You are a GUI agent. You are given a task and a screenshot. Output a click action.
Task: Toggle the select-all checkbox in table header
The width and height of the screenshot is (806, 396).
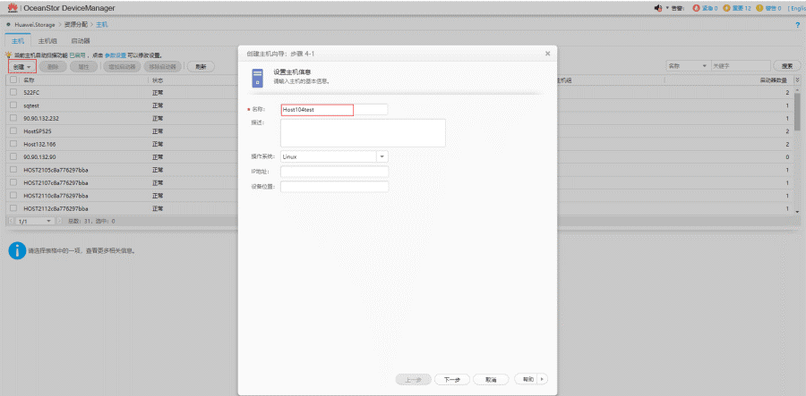click(13, 80)
